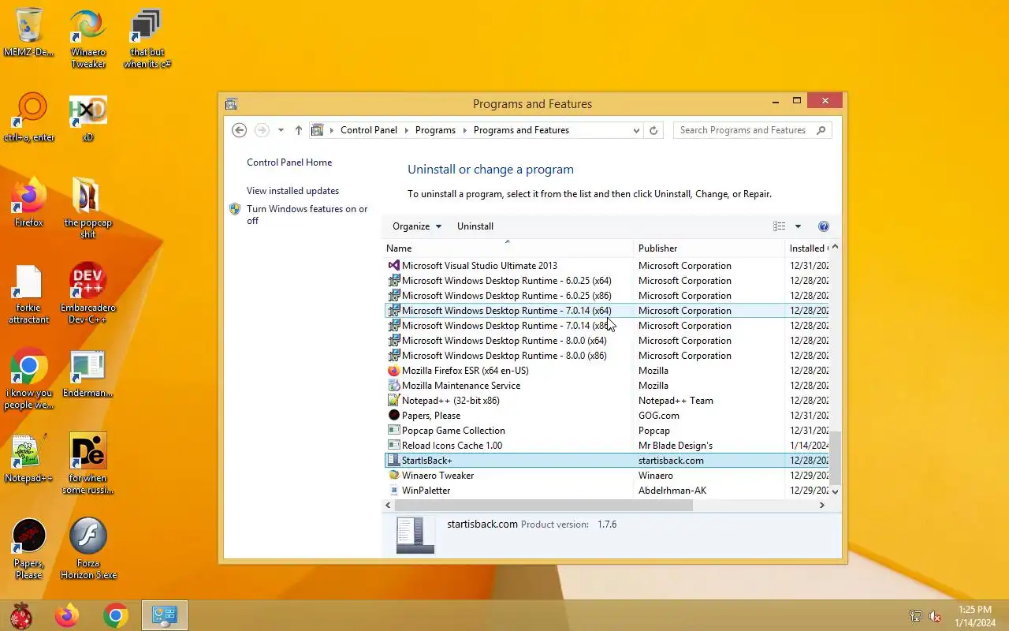Click the horizontal scrollbar thumb
Image resolution: width=1009 pixels, height=631 pixels.
543,505
